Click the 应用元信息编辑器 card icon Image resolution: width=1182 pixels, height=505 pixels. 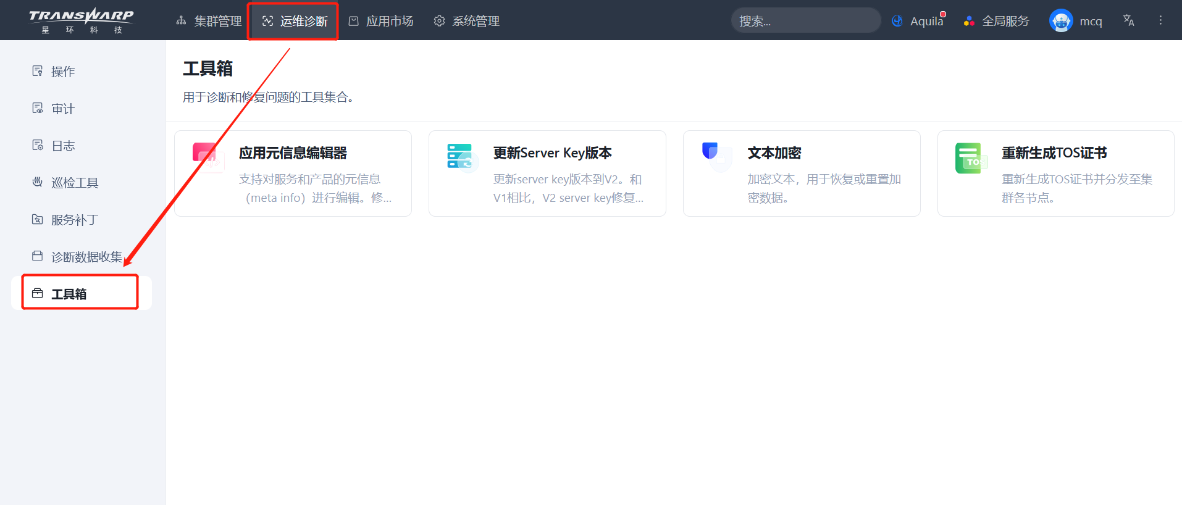[207, 158]
